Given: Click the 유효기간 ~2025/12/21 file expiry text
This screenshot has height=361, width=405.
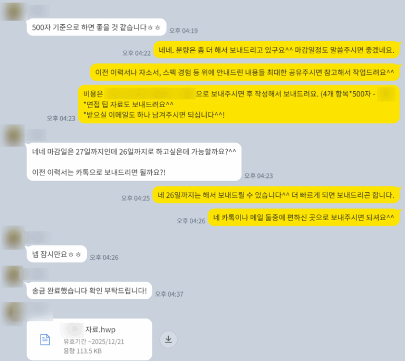Looking at the screenshot, I should [94, 341].
